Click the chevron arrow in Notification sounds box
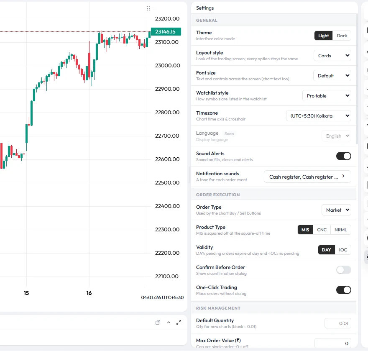 (x=343, y=176)
